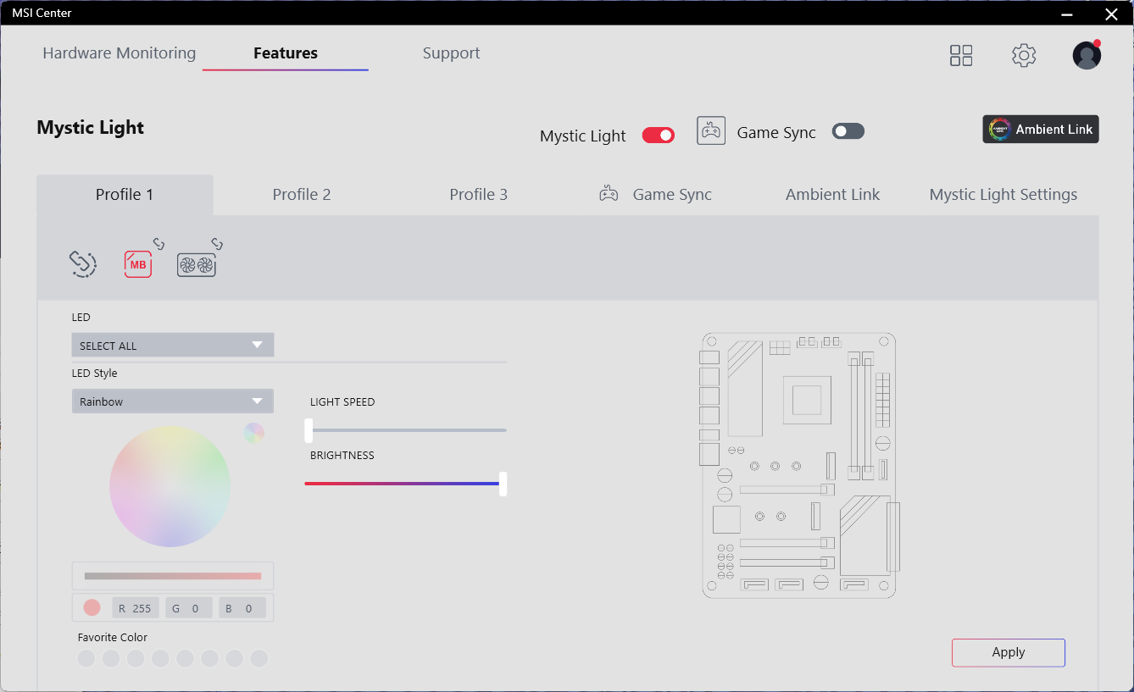Toggle the link badge above MB icon
This screenshot has height=692, width=1134.
tap(158, 245)
